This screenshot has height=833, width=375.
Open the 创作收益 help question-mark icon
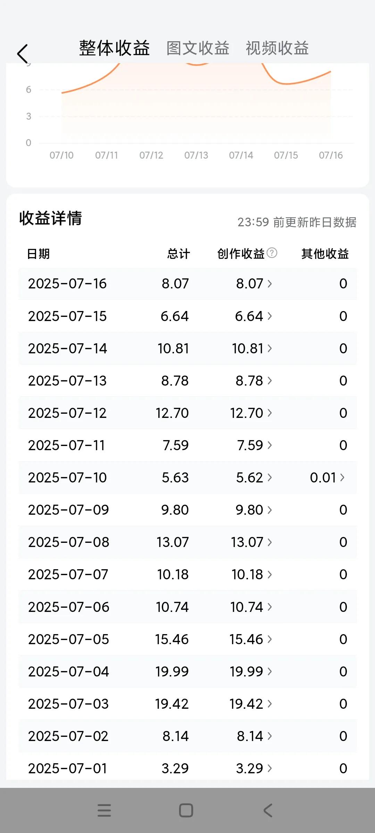click(x=272, y=253)
